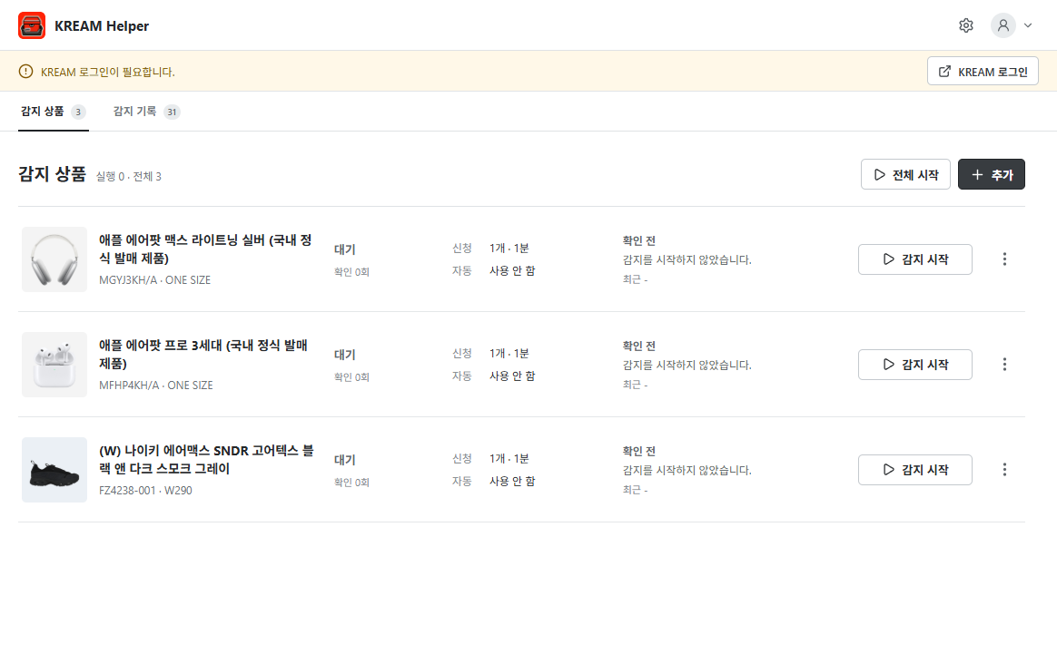
Task: Open the settings gear icon
Action: pyautogui.click(x=966, y=25)
